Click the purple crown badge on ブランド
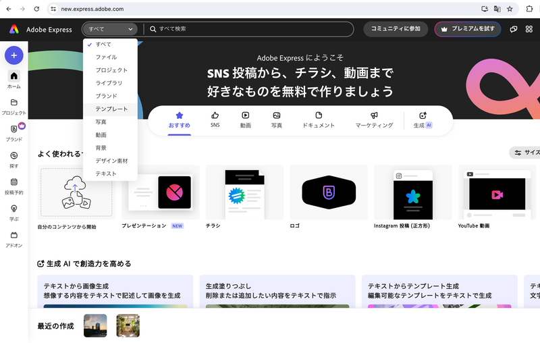 [x=22, y=126]
